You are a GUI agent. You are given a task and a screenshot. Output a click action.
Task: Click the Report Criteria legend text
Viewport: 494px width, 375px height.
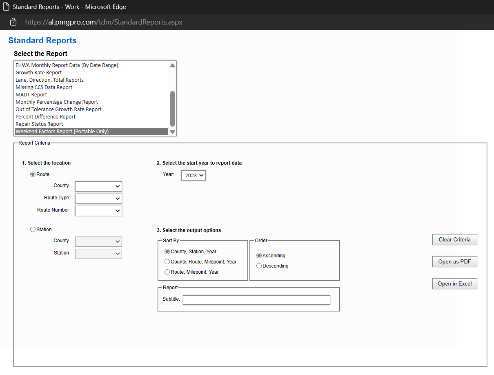pos(34,143)
